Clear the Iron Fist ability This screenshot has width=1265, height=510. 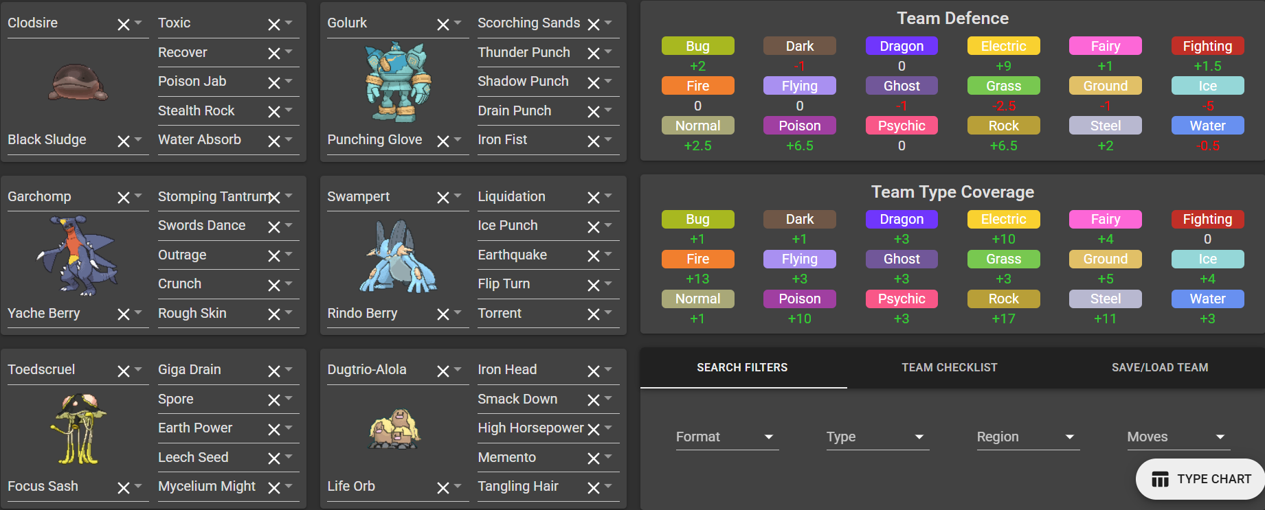click(x=594, y=141)
